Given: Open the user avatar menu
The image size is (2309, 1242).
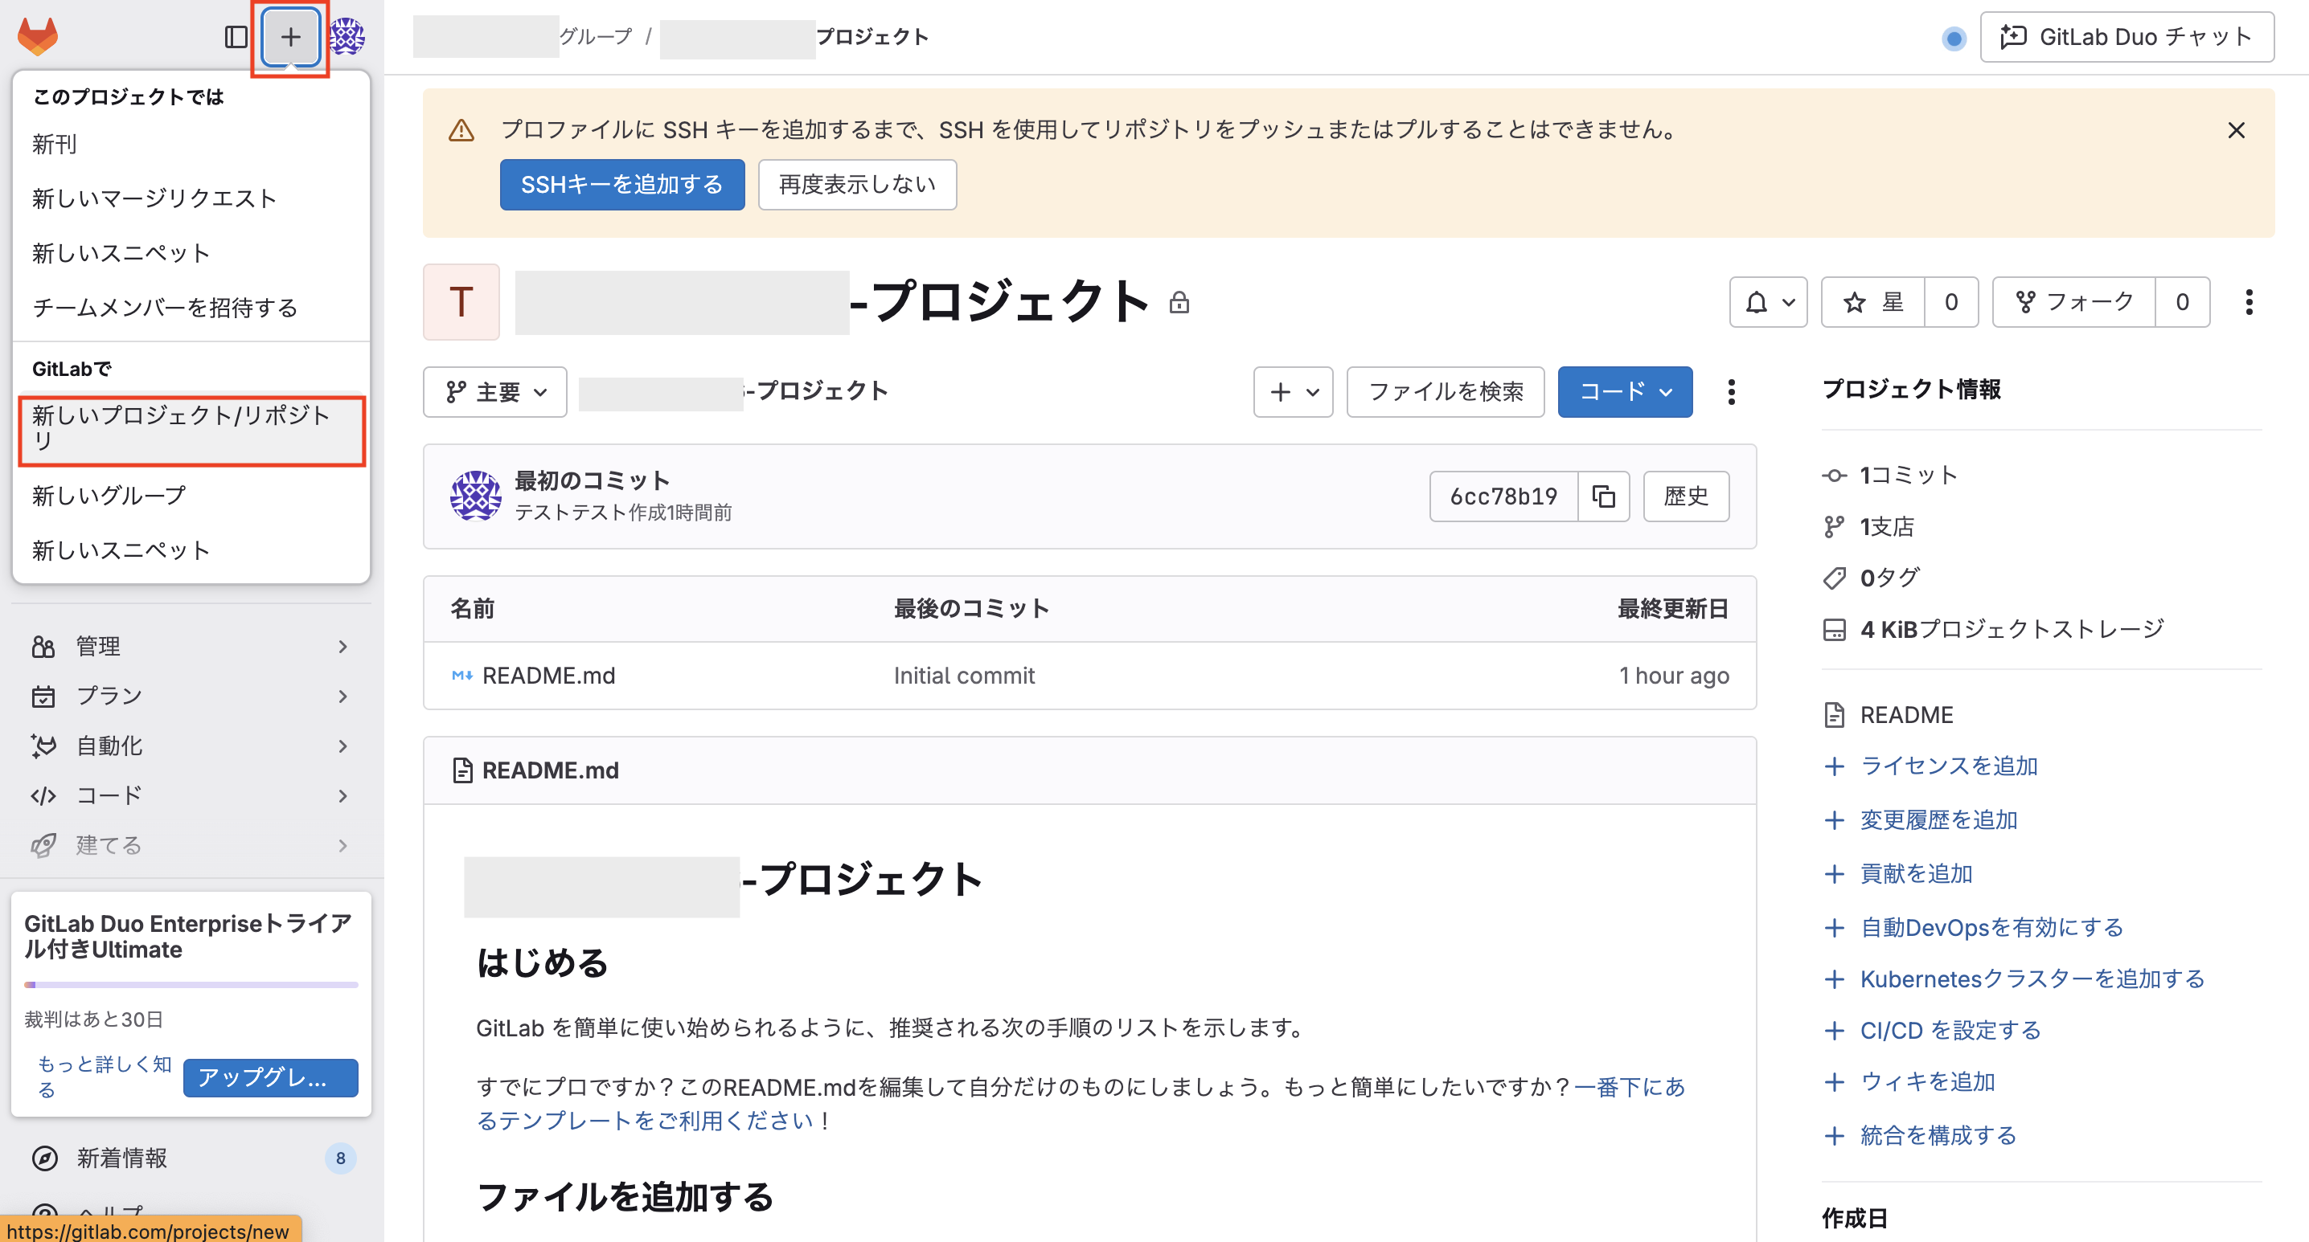Looking at the screenshot, I should [x=347, y=37].
